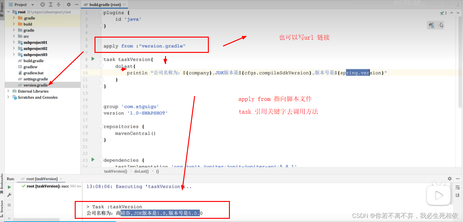Click the Select Opened File target icon

coord(43,4)
